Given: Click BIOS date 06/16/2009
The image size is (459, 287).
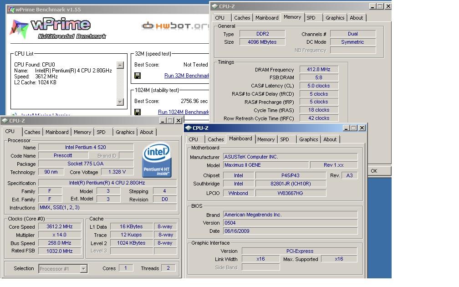Looking at the screenshot, I should 290,231.
